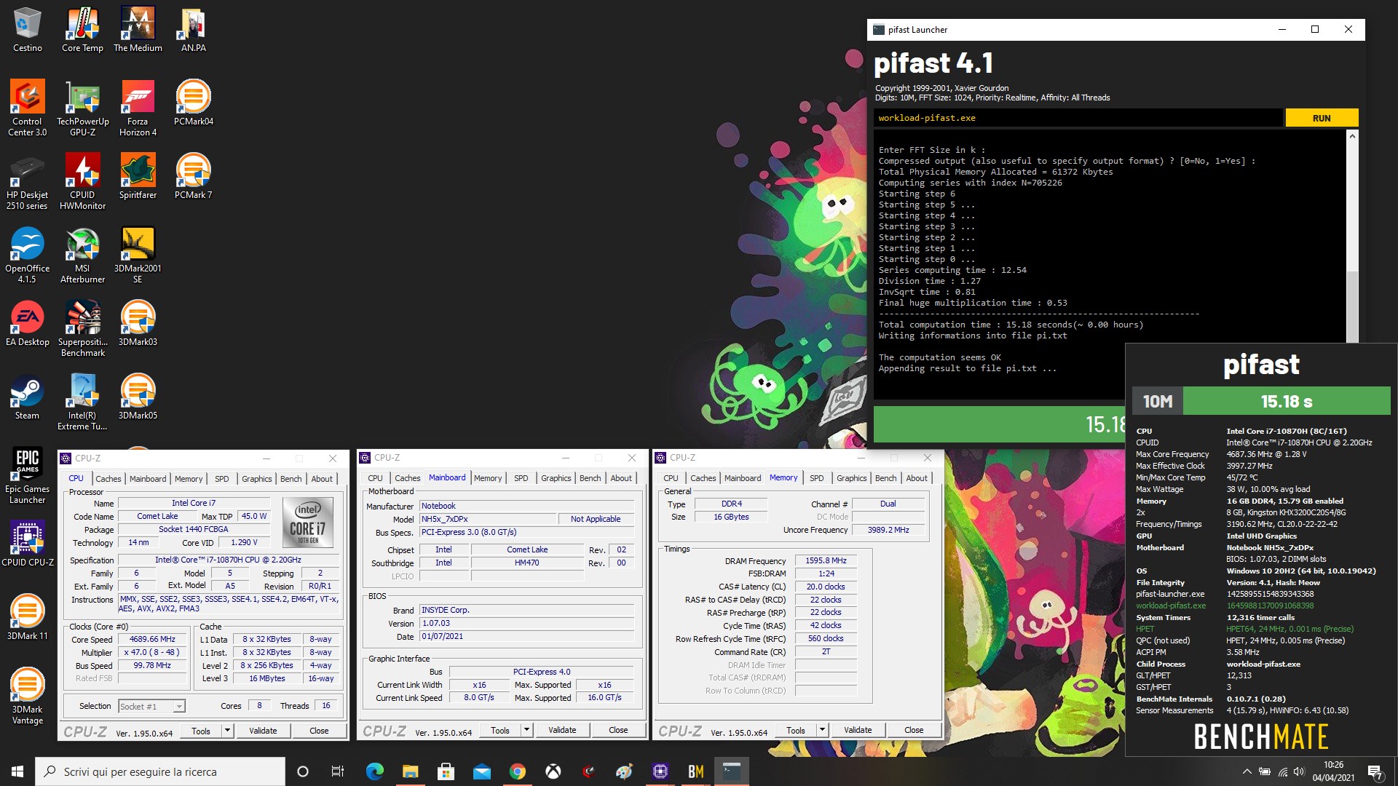The image size is (1398, 786).
Task: Open Microsoft Edge from the taskbar
Action: pos(374,771)
